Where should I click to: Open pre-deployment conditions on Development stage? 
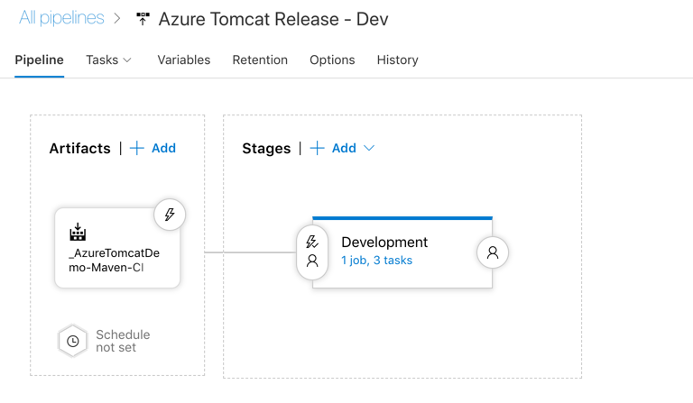tap(312, 252)
